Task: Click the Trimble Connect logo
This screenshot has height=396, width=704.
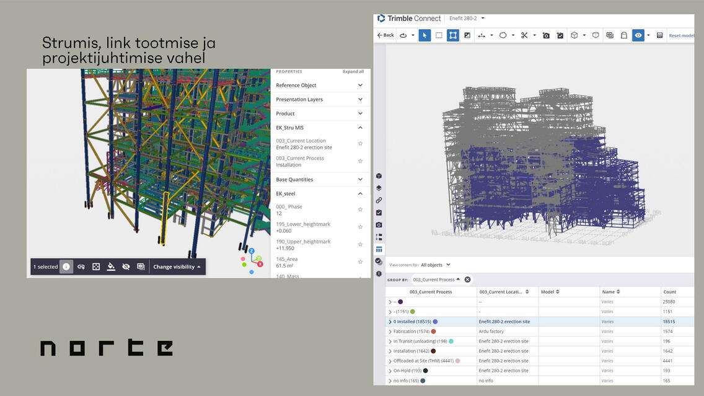Action: (409, 19)
